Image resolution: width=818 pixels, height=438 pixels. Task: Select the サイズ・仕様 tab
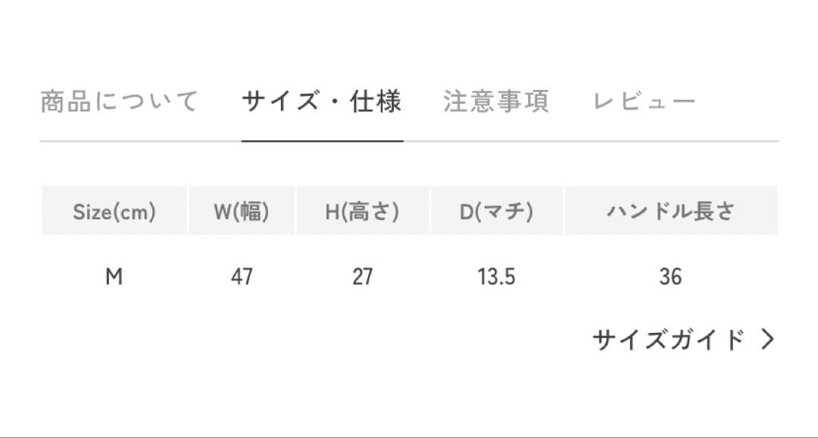tap(322, 101)
